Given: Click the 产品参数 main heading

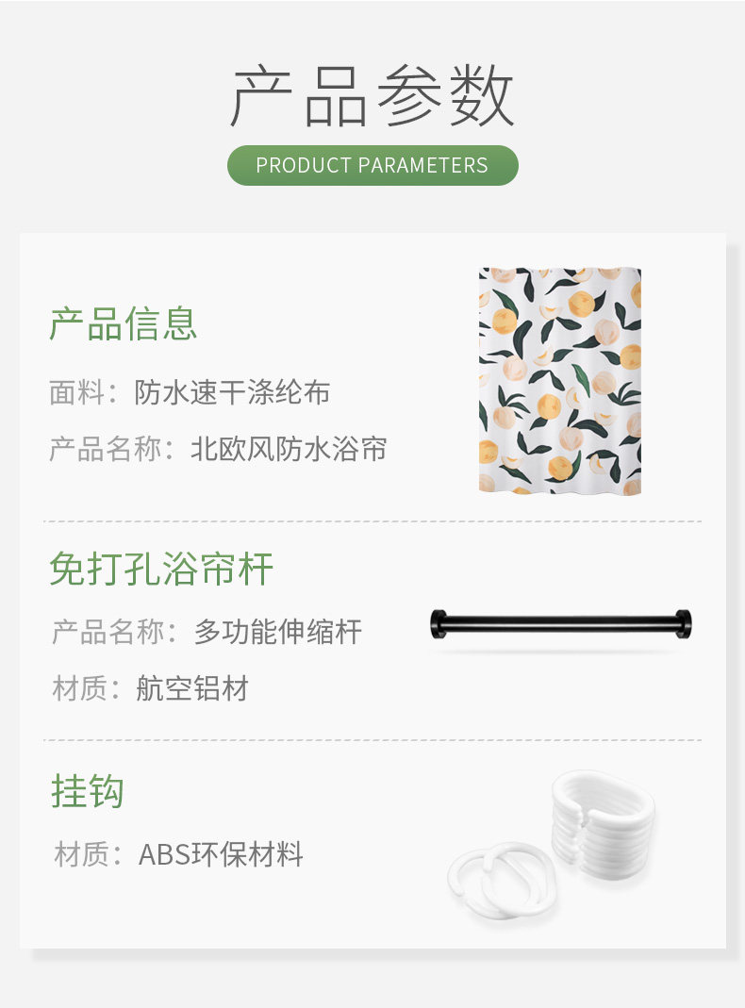Looking at the screenshot, I should [372, 95].
